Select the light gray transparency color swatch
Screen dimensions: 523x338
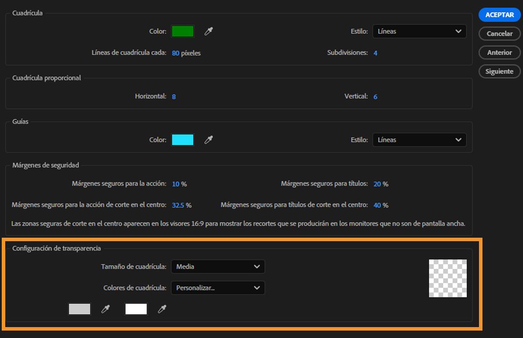tap(79, 309)
